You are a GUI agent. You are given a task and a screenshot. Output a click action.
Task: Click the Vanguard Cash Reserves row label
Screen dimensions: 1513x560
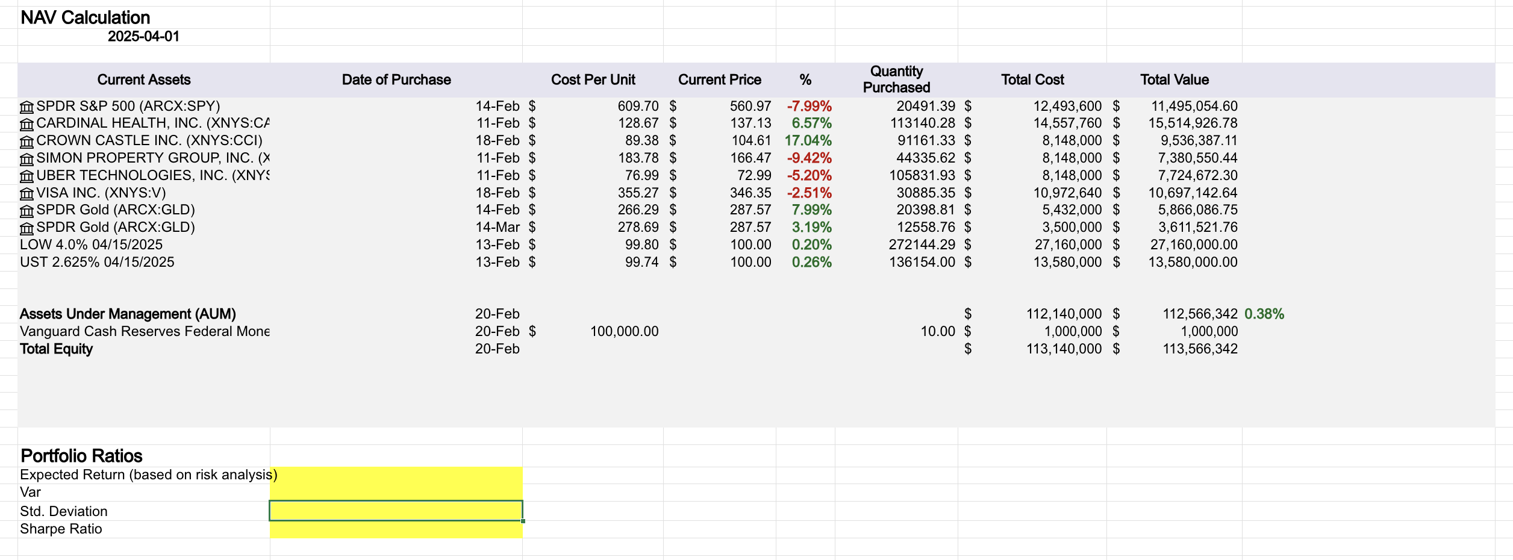145,331
